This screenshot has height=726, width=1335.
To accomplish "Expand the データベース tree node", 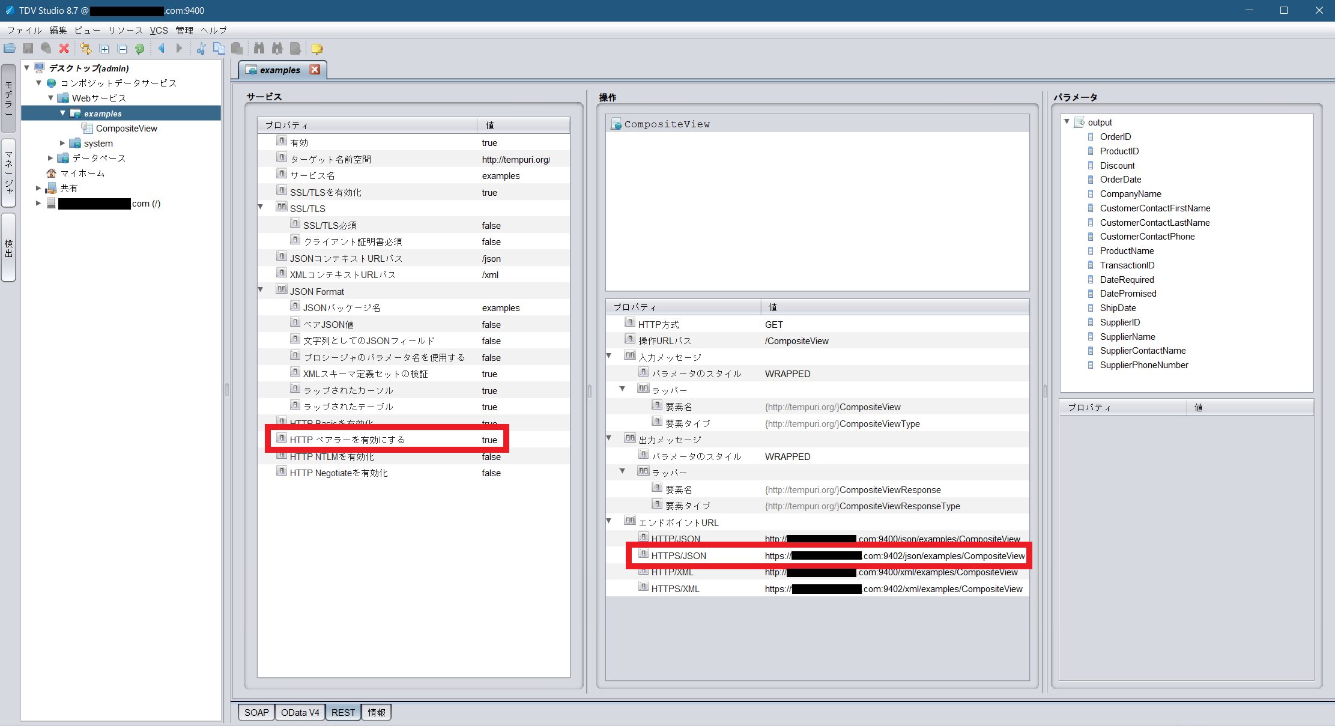I will click(x=50, y=158).
